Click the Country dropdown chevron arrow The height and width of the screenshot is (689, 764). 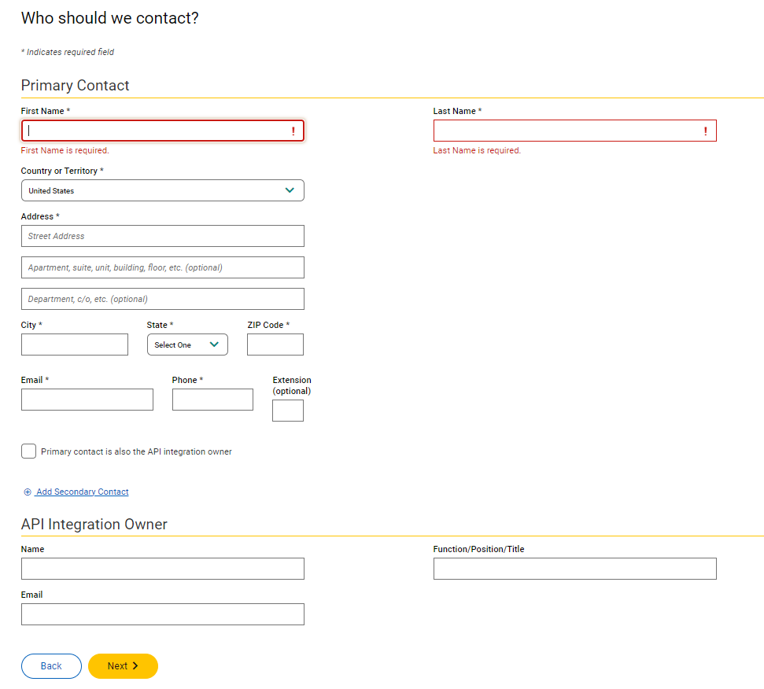(290, 190)
